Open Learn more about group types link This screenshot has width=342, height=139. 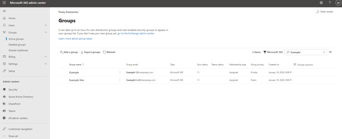pyautogui.click(x=75, y=39)
